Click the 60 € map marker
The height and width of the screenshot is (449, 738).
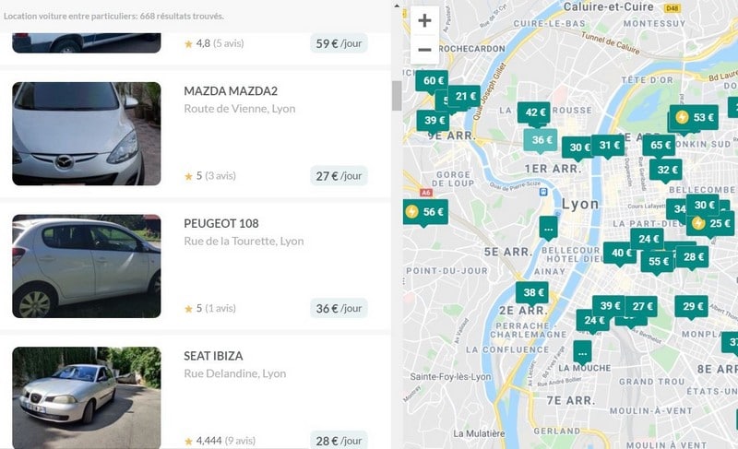pos(432,81)
